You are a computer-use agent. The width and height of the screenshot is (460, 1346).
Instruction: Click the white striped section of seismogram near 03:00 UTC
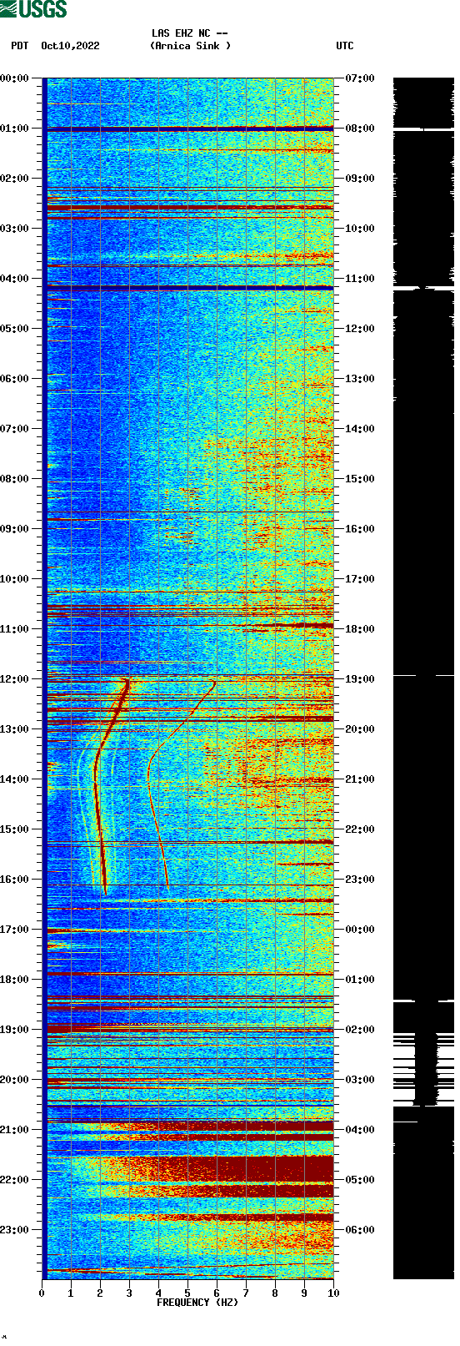[x=423, y=1068]
